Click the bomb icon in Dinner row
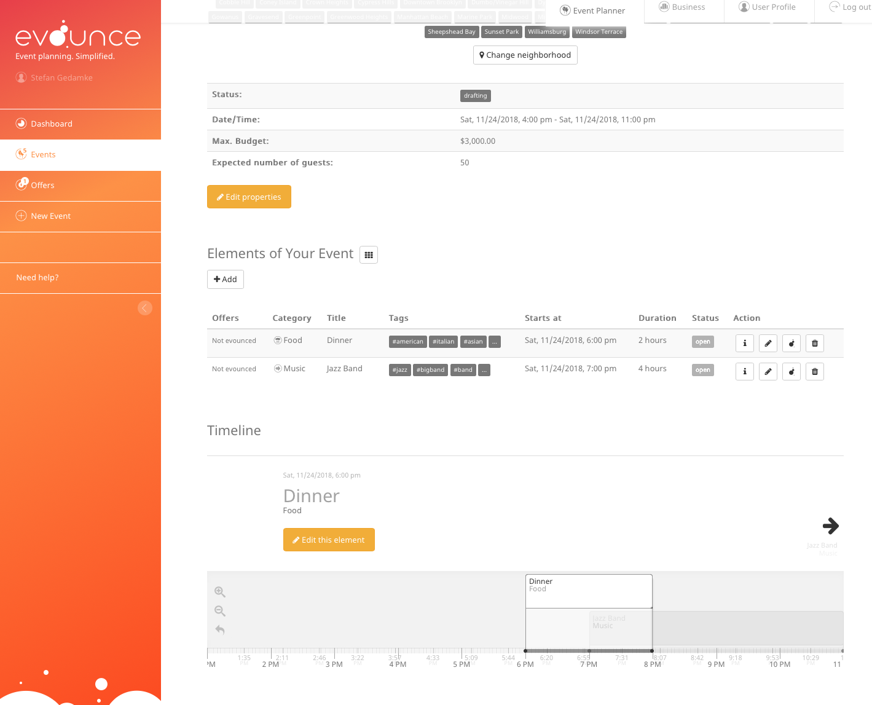This screenshot has height=705, width=872. (791, 343)
